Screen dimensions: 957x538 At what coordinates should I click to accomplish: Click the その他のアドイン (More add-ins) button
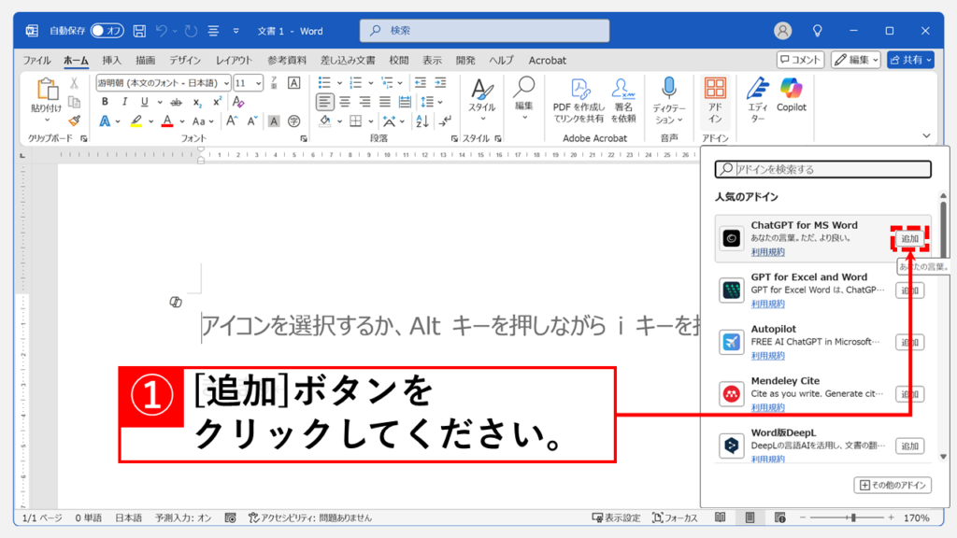click(x=893, y=485)
